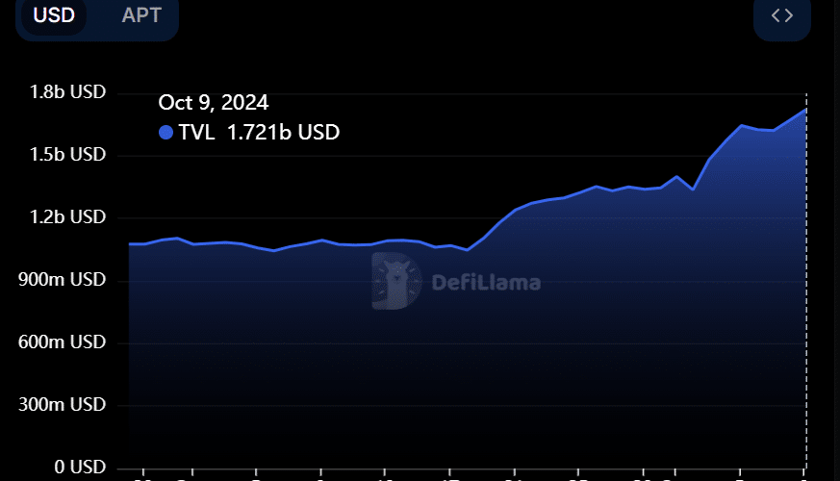Switch chart denomination to APT
This screenshot has height=481, width=840.
click(x=141, y=15)
